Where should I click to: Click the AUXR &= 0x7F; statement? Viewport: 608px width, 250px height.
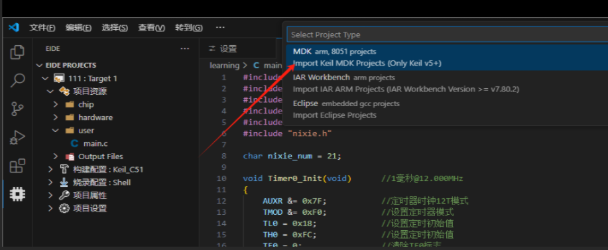294,201
